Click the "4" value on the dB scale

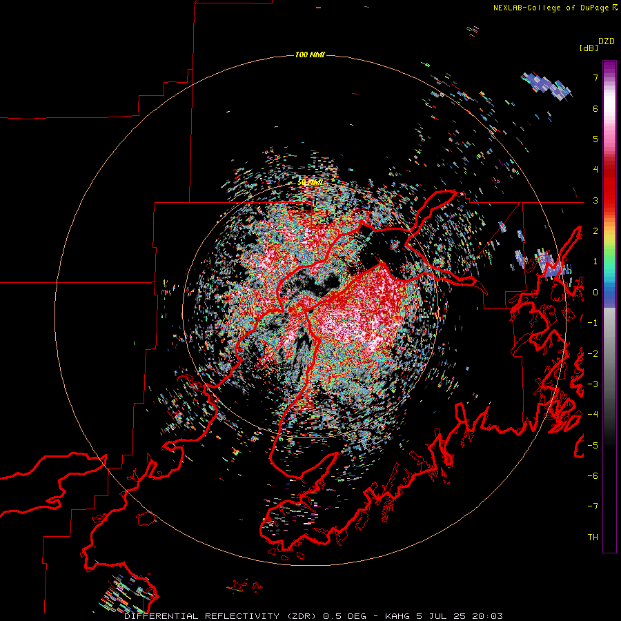(x=595, y=170)
